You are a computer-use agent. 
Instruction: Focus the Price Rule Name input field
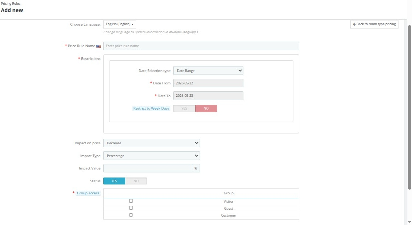[x=201, y=46]
